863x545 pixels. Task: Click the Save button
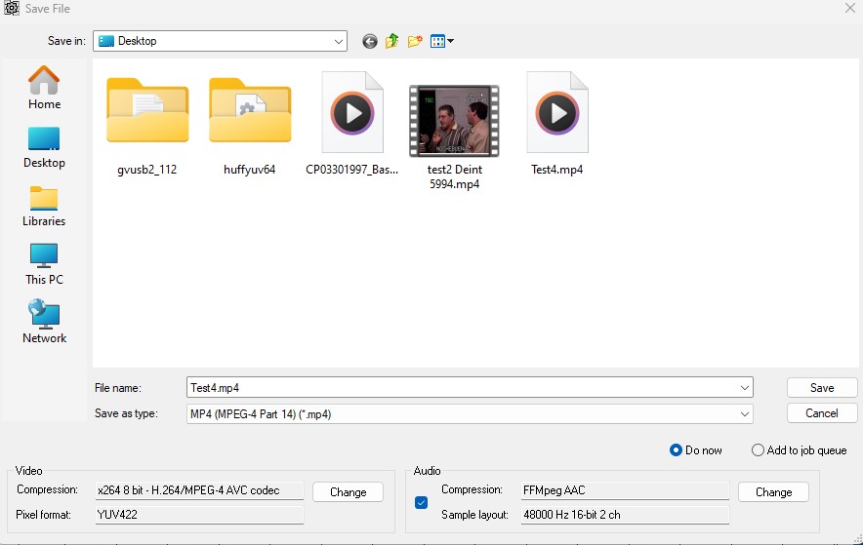click(822, 388)
